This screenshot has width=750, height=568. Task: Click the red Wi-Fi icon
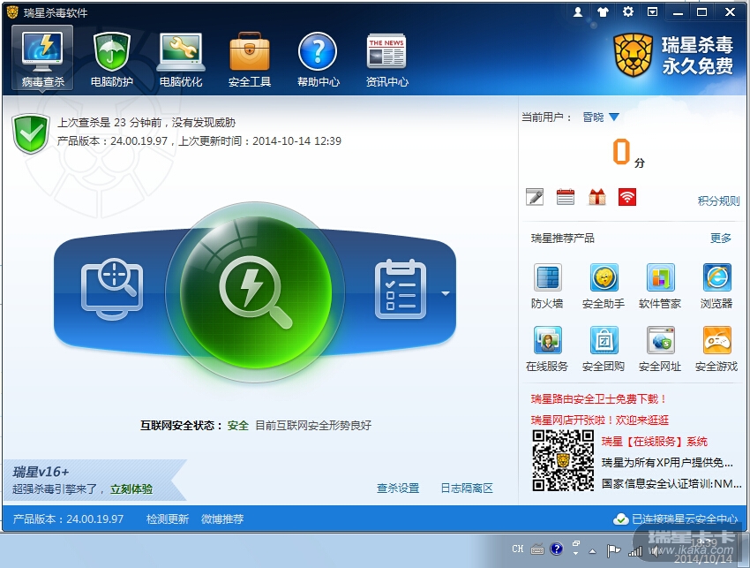click(627, 197)
